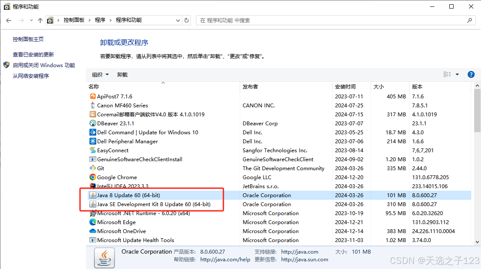The width and height of the screenshot is (481, 269).
Task: Go back with the back arrow
Action: (x=9, y=20)
